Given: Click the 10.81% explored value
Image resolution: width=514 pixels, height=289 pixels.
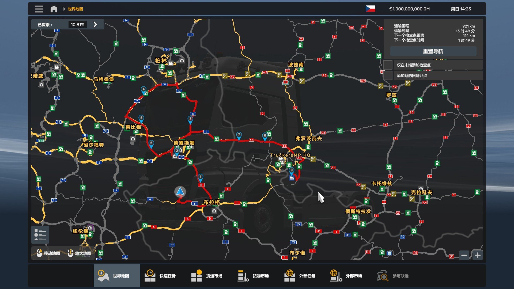Looking at the screenshot, I should point(77,25).
